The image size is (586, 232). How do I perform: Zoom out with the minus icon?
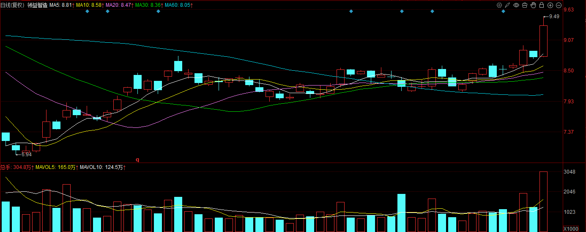pos(559,5)
